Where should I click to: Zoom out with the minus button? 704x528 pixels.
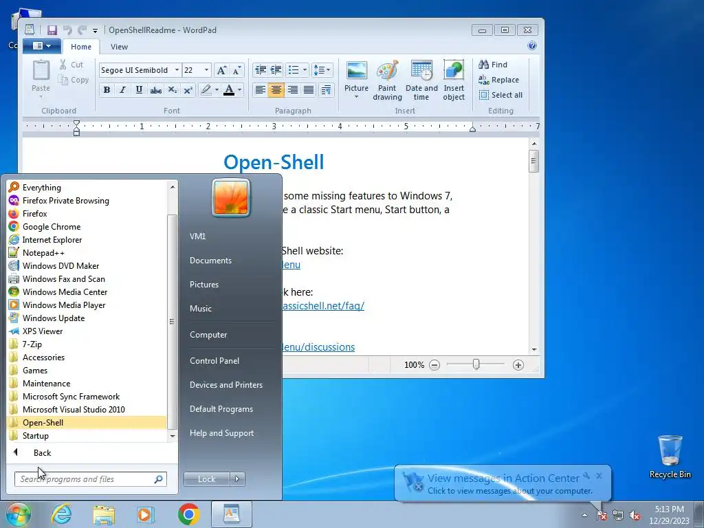point(434,365)
